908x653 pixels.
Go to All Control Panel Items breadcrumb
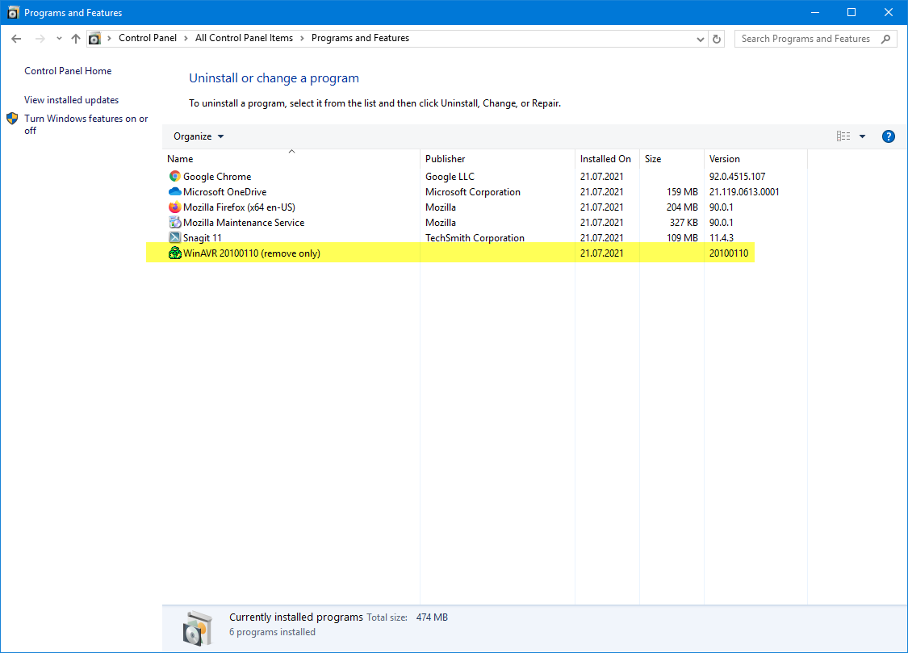[244, 38]
